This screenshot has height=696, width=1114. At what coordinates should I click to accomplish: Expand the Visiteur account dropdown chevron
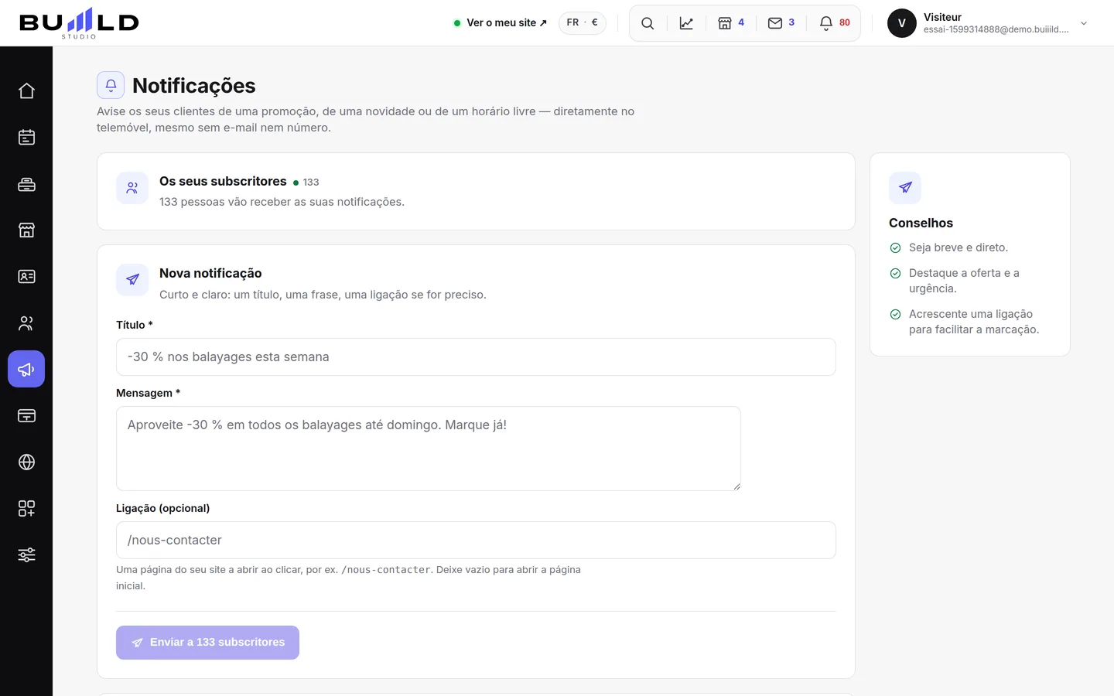1084,23
